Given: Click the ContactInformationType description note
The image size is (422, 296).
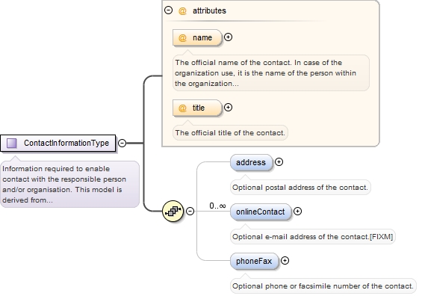Looking at the screenshot, I should pyautogui.click(x=69, y=185).
